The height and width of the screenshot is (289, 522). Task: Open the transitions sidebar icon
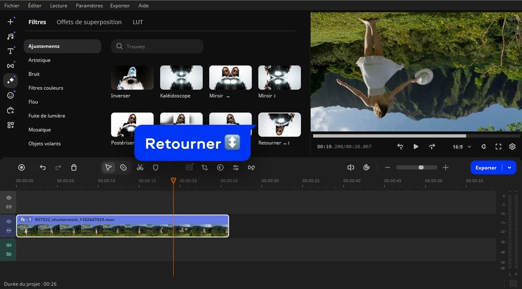click(x=10, y=66)
